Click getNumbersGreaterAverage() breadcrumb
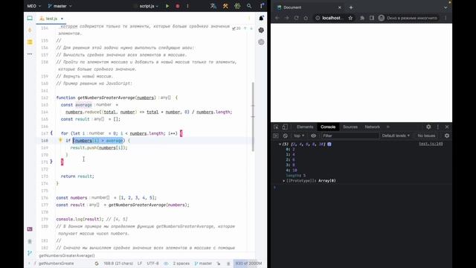 pos(67,255)
